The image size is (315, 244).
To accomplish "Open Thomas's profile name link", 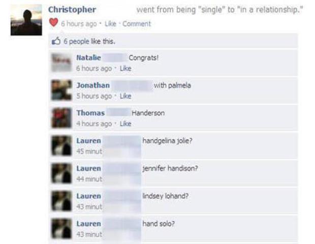I will (x=90, y=113).
